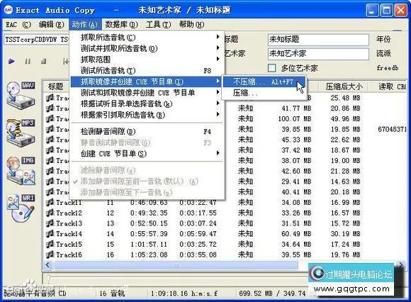411x302 pixels.
Task: Click the 标题 column header in track list
Action: click(55, 86)
